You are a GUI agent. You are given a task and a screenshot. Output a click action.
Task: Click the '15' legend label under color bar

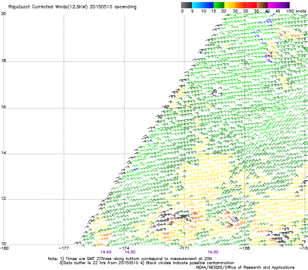[x=214, y=11]
